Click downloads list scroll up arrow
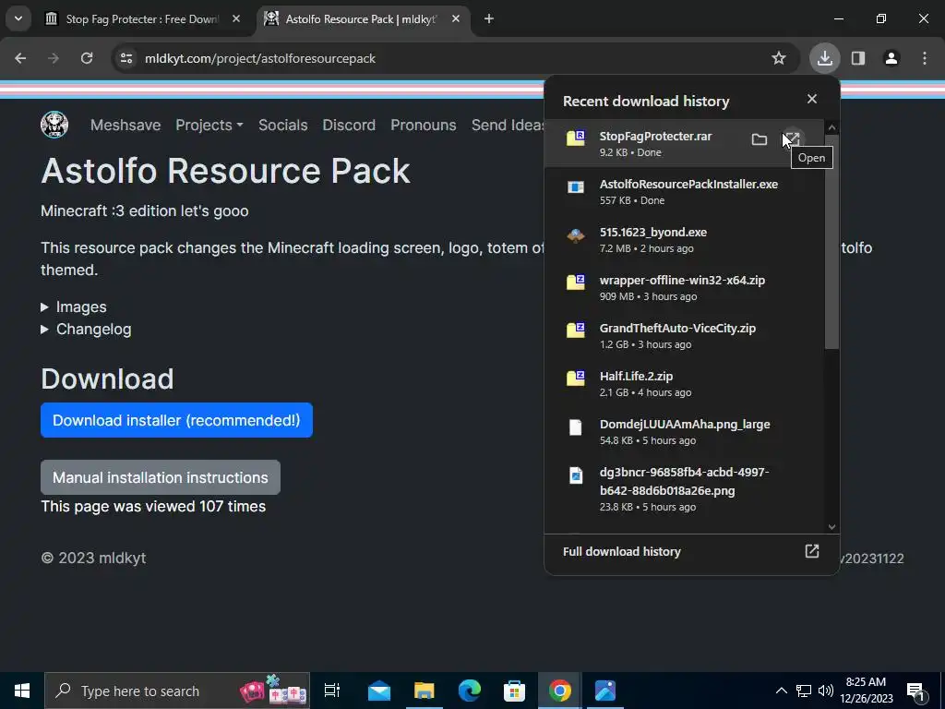This screenshot has height=709, width=945. tap(831, 127)
